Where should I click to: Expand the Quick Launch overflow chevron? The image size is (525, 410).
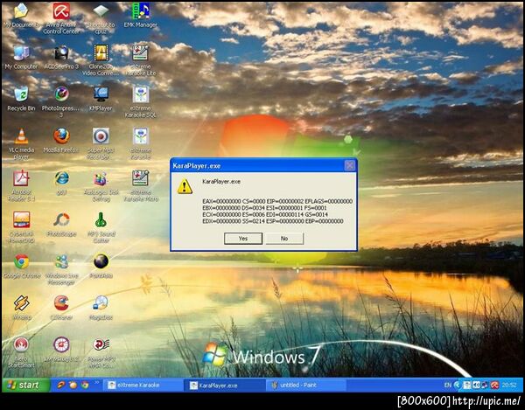pyautogui.click(x=97, y=382)
